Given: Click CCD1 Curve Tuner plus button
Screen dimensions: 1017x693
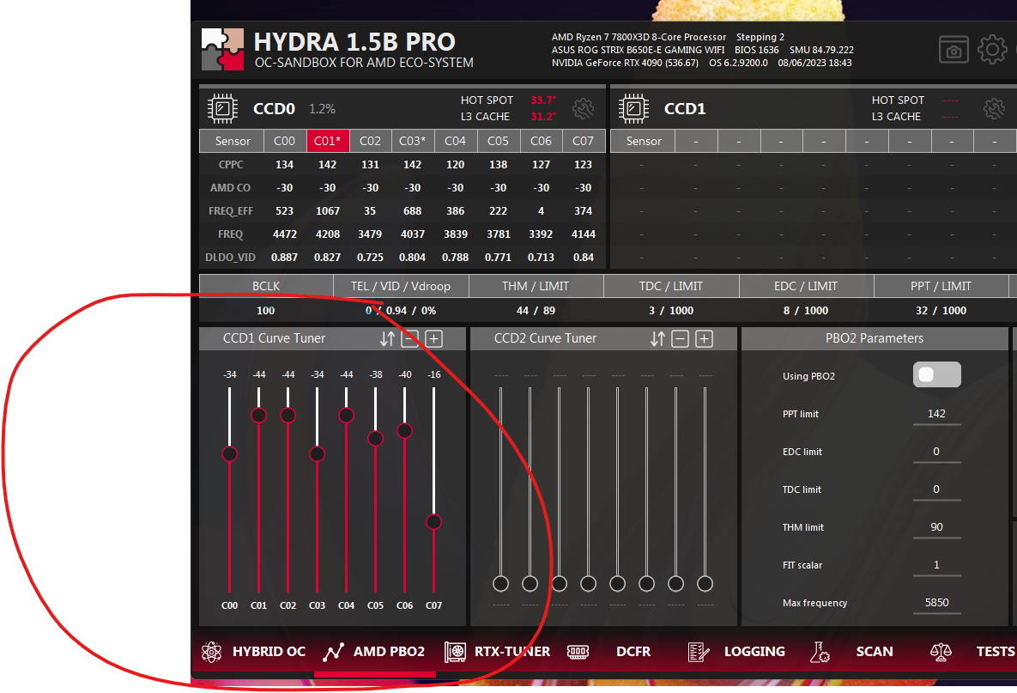Looking at the screenshot, I should click(434, 338).
